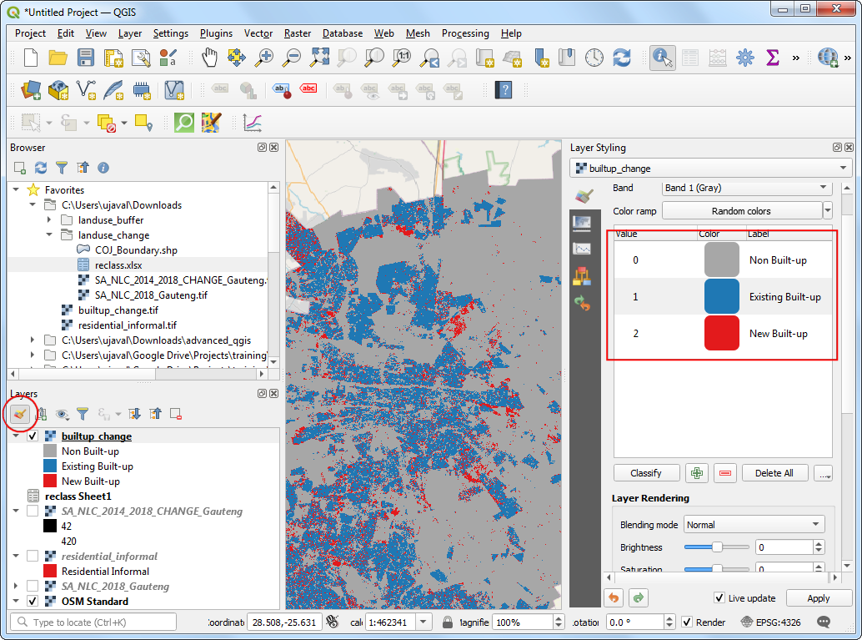The width and height of the screenshot is (862, 640).
Task: Open the Processing Toolbox
Action: coord(745,58)
